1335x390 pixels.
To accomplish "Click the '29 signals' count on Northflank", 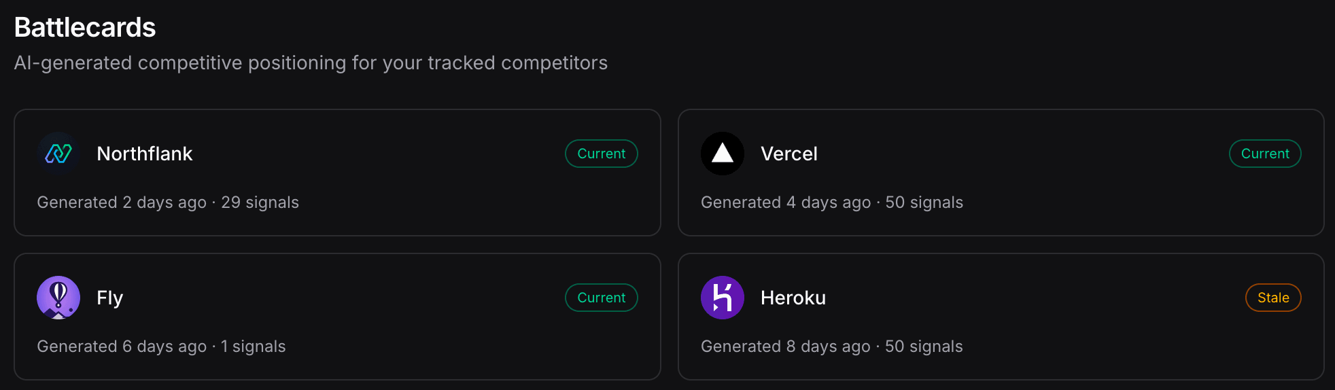I will click(x=260, y=202).
